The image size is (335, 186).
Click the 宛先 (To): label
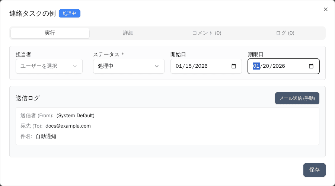[31, 126]
